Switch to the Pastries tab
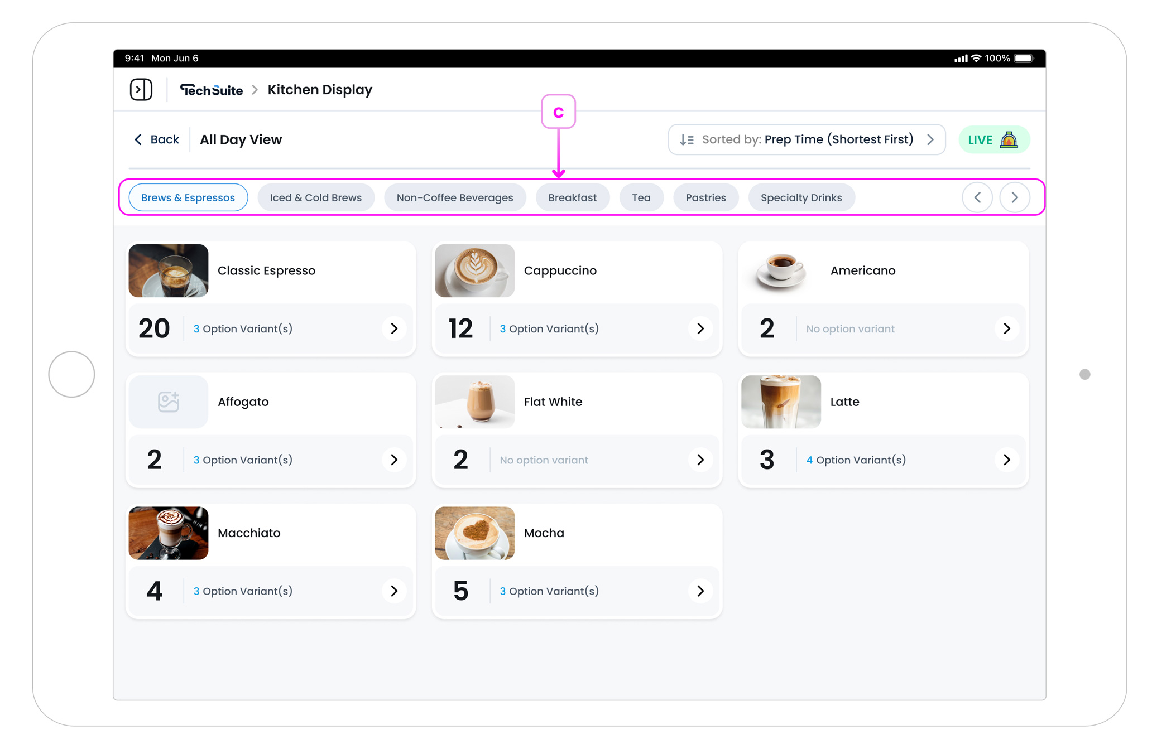 (x=705, y=197)
